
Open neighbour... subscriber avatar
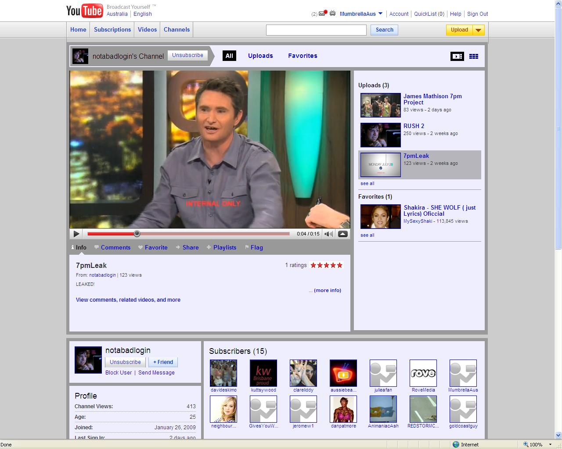[x=223, y=409]
